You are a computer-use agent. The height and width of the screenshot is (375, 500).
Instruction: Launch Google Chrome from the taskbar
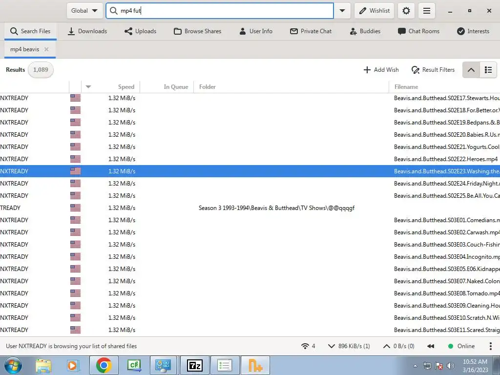click(x=104, y=365)
